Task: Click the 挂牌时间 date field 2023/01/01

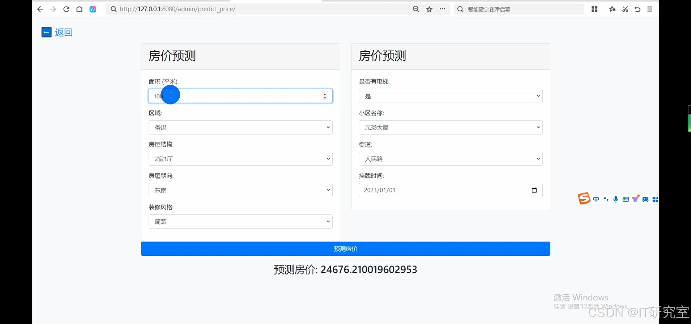Action: pos(451,190)
